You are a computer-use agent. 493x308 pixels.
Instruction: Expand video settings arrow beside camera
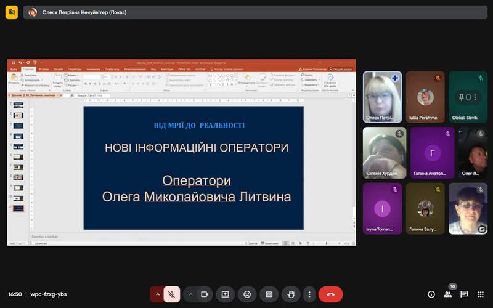(x=190, y=294)
